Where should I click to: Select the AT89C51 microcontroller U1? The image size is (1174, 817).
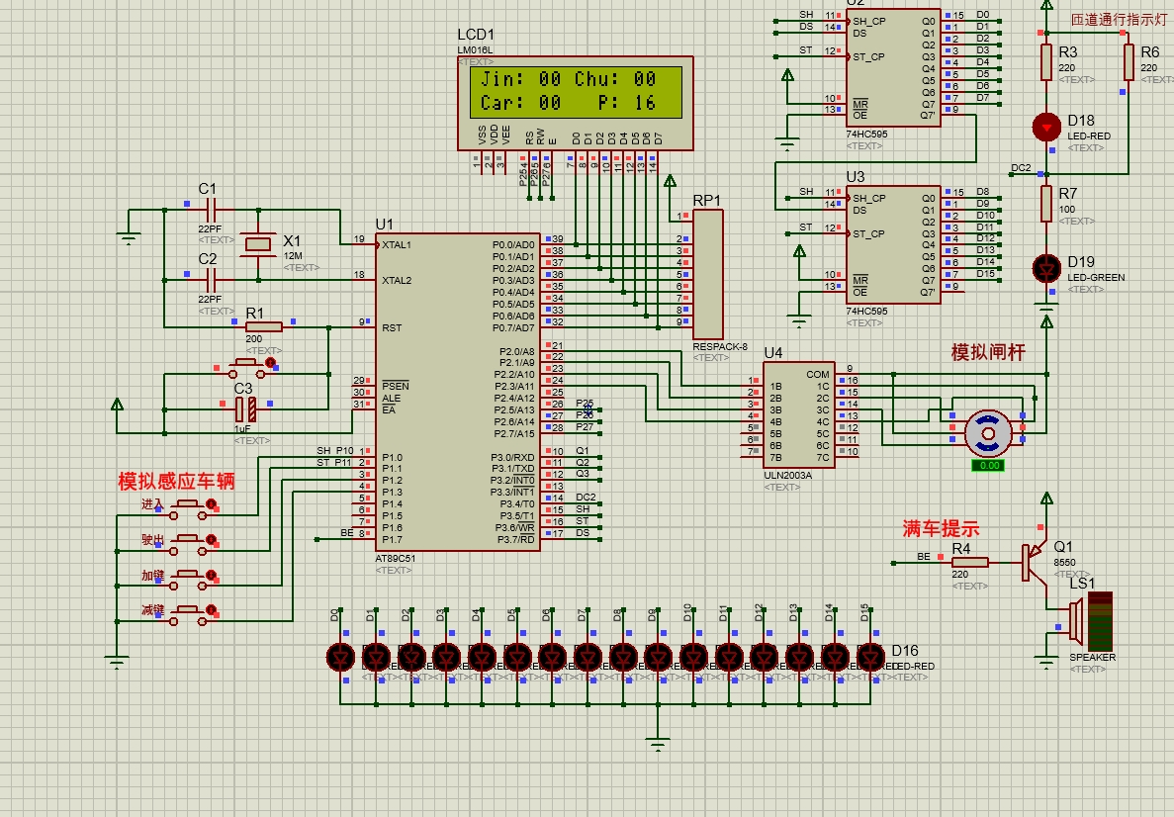[x=458, y=392]
